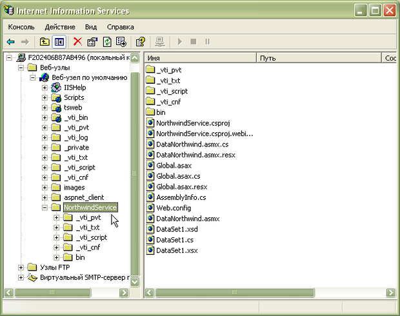The height and width of the screenshot is (316, 400).
Task: Select DataSet1.xsx in the list
Action: [177, 250]
